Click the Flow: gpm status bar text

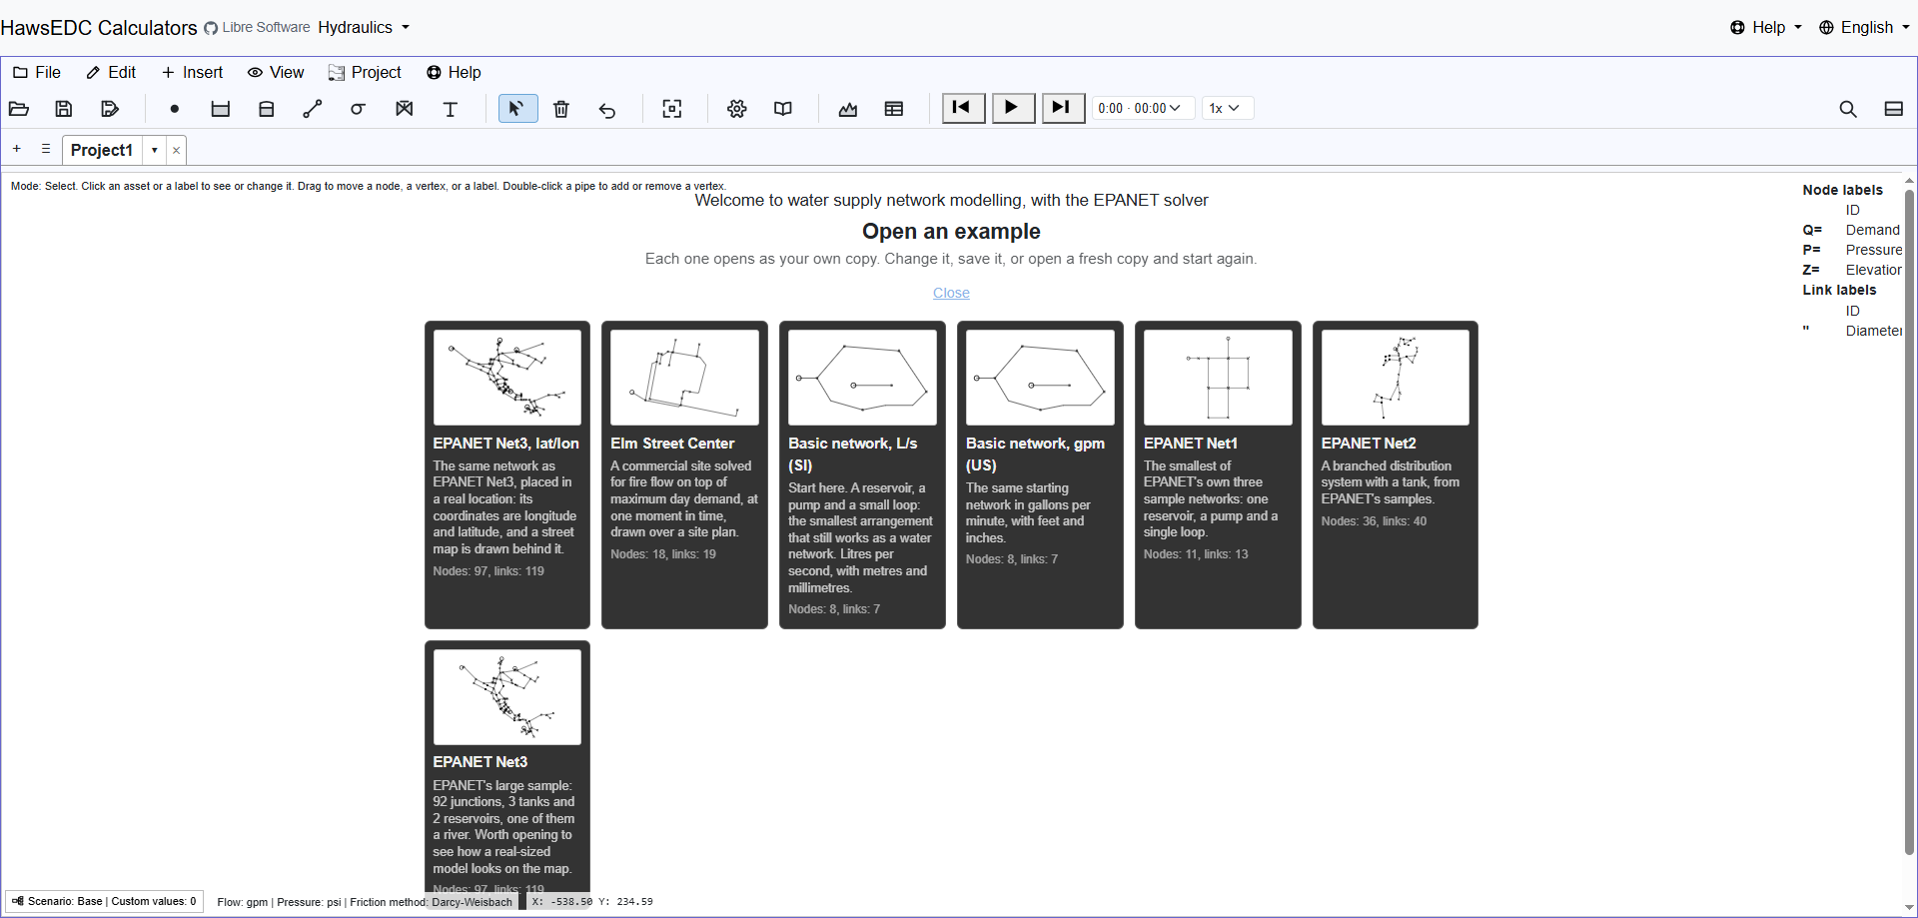pyautogui.click(x=243, y=902)
